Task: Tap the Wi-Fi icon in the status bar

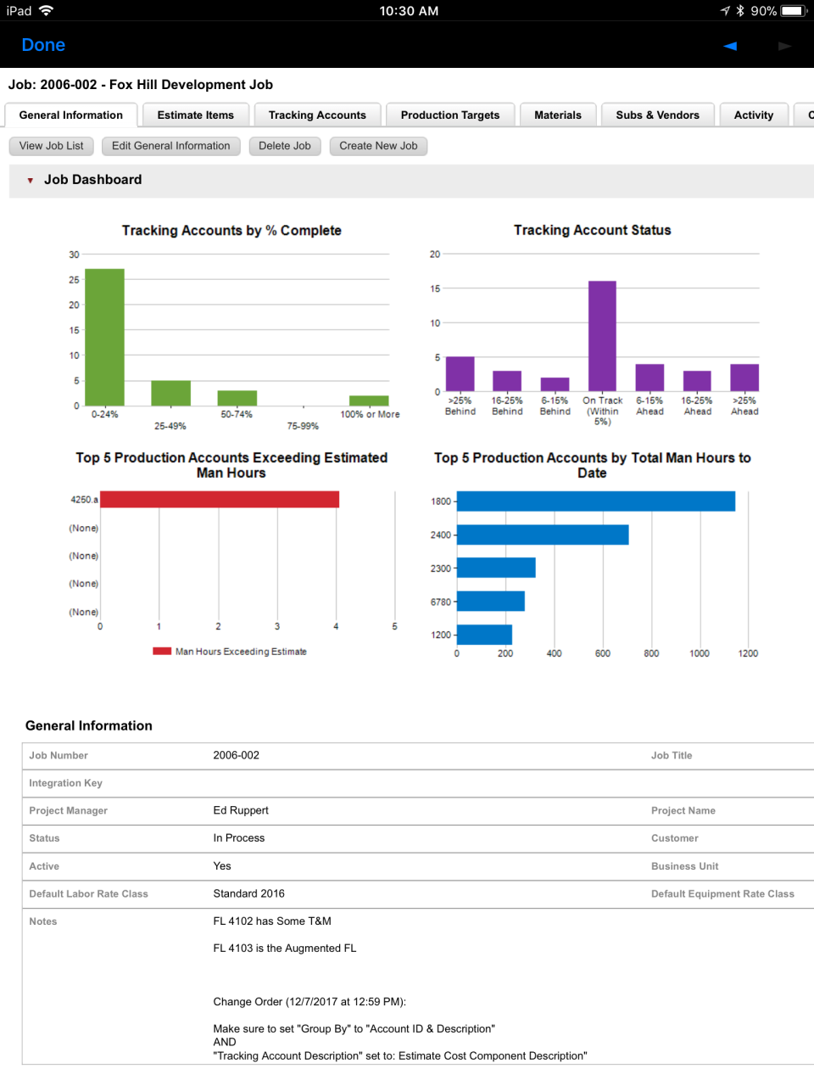Action: pos(44,11)
